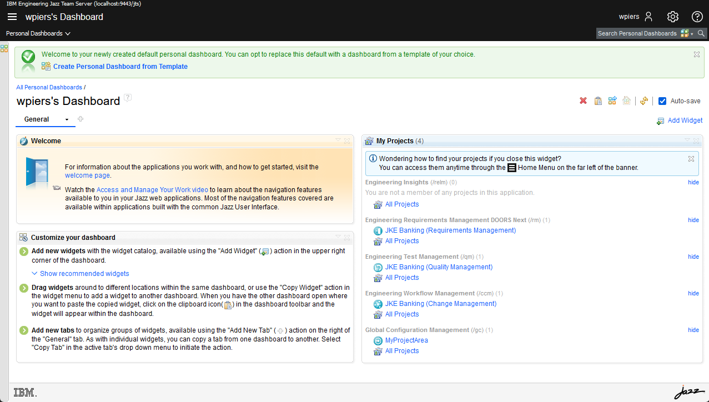The image size is (709, 402).
Task: Open All Projects under Global Configuration Management
Action: pyautogui.click(x=402, y=351)
